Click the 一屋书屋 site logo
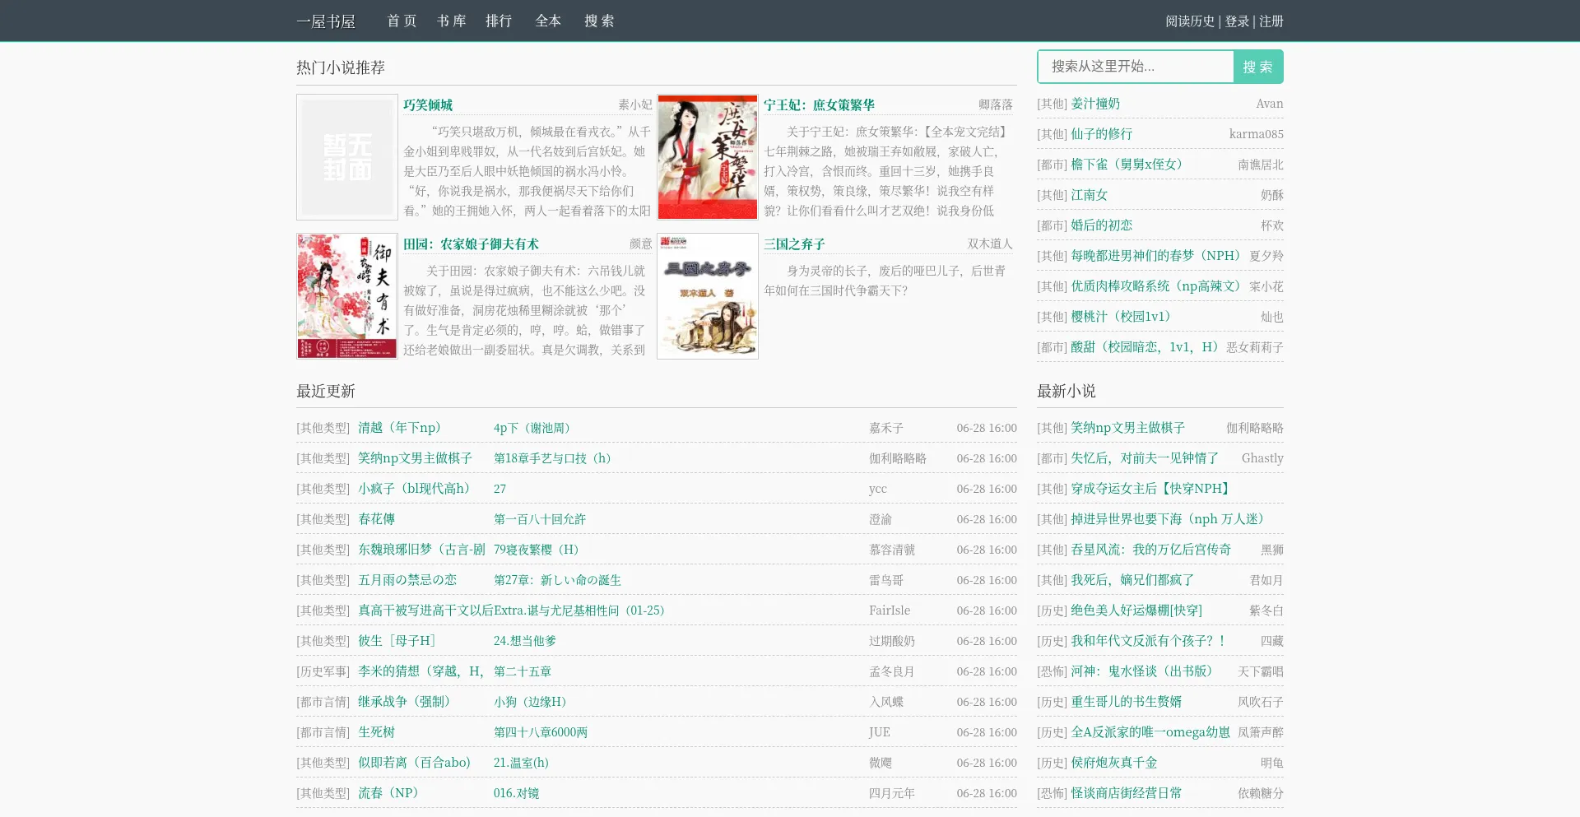Viewport: 1580px width, 817px height. click(x=326, y=21)
